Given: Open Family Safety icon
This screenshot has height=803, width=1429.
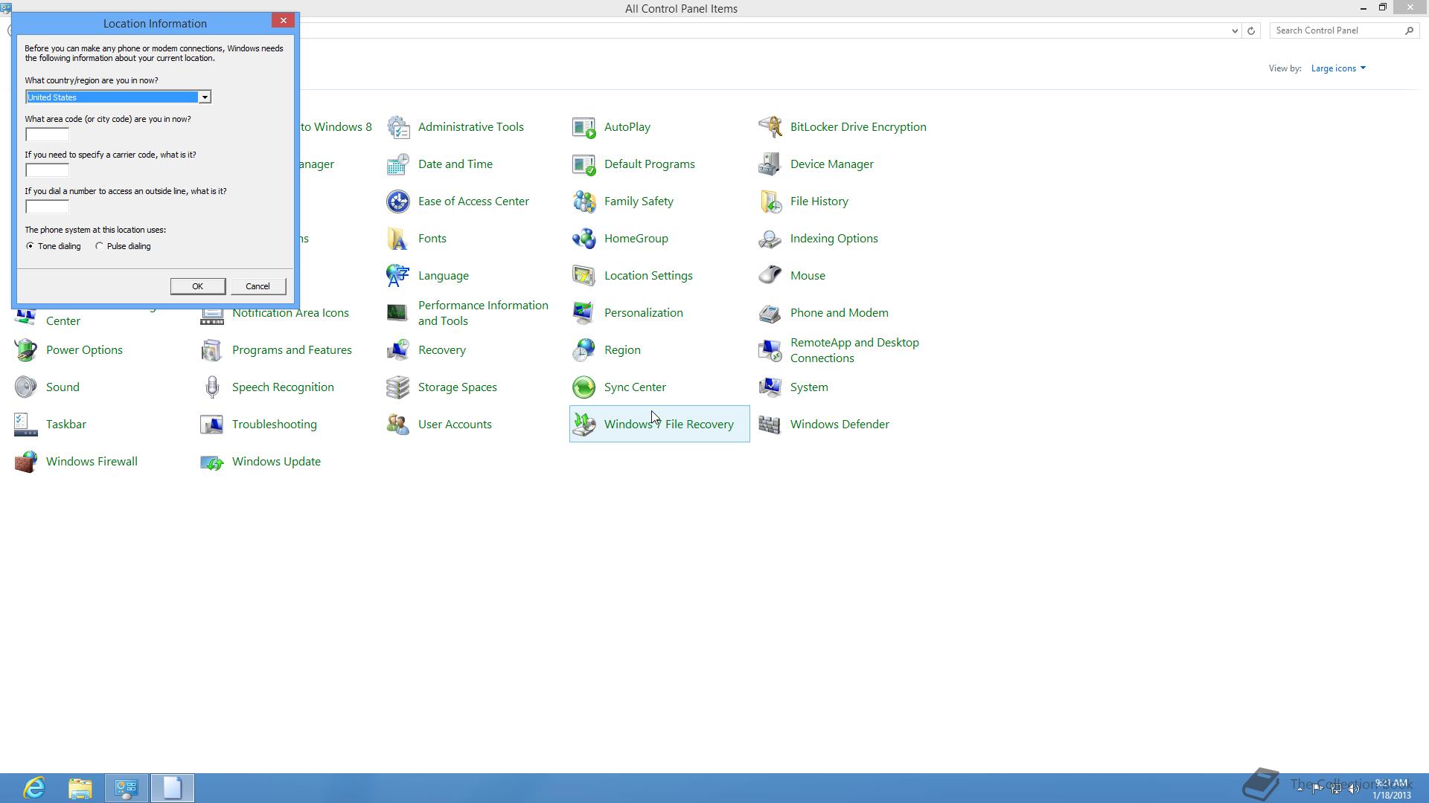Looking at the screenshot, I should click(x=584, y=201).
